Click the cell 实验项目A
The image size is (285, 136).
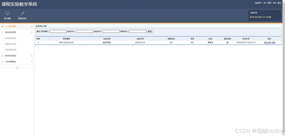tap(107, 42)
